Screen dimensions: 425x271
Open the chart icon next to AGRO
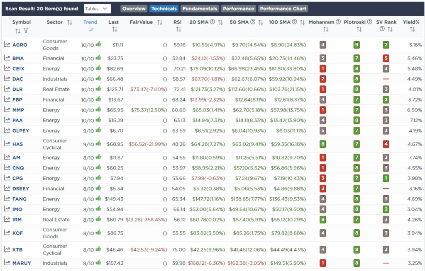click(x=7, y=44)
